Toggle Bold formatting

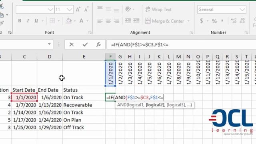click(20, 21)
